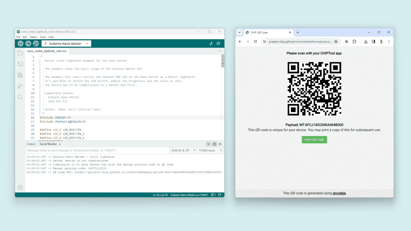Click the Verify sketch checkmark icon

(x=21, y=43)
